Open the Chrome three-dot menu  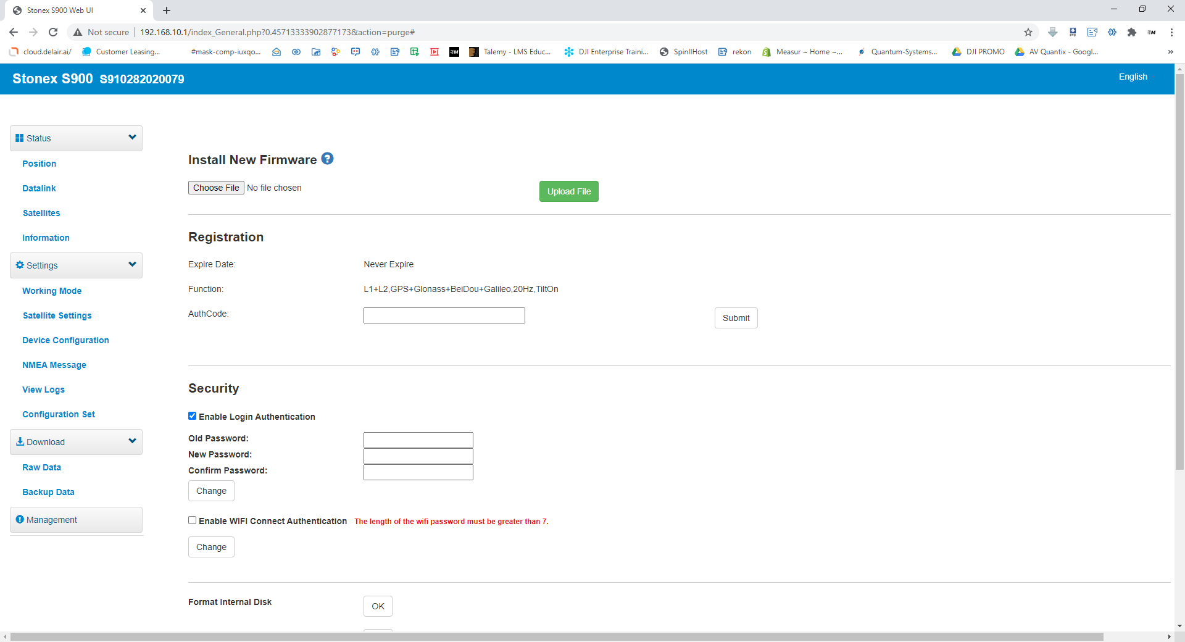tap(1171, 32)
